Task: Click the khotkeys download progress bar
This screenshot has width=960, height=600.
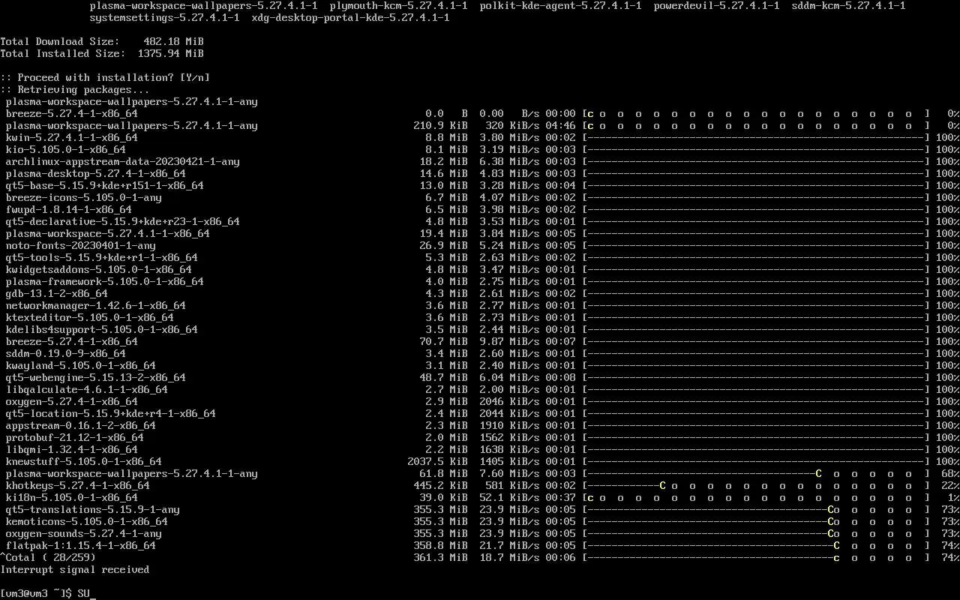Action: click(x=756, y=486)
